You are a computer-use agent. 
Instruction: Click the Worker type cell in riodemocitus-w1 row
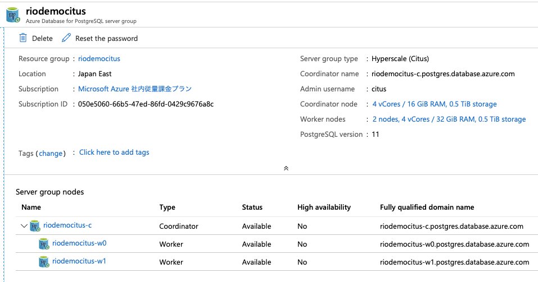point(171,262)
